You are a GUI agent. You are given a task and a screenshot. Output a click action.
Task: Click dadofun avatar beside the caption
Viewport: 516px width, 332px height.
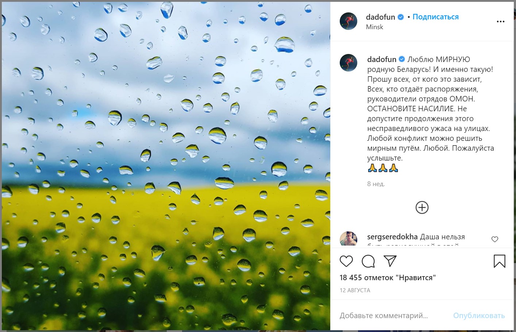(x=349, y=63)
